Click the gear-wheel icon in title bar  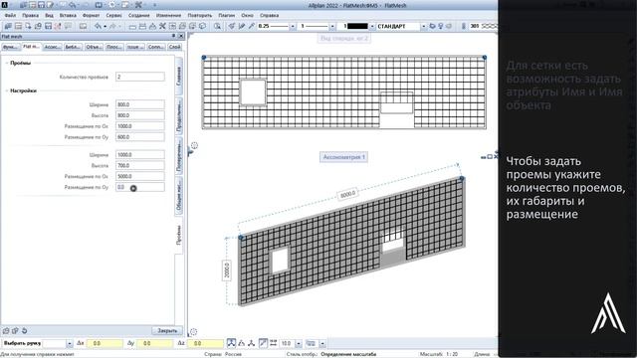(112, 5)
